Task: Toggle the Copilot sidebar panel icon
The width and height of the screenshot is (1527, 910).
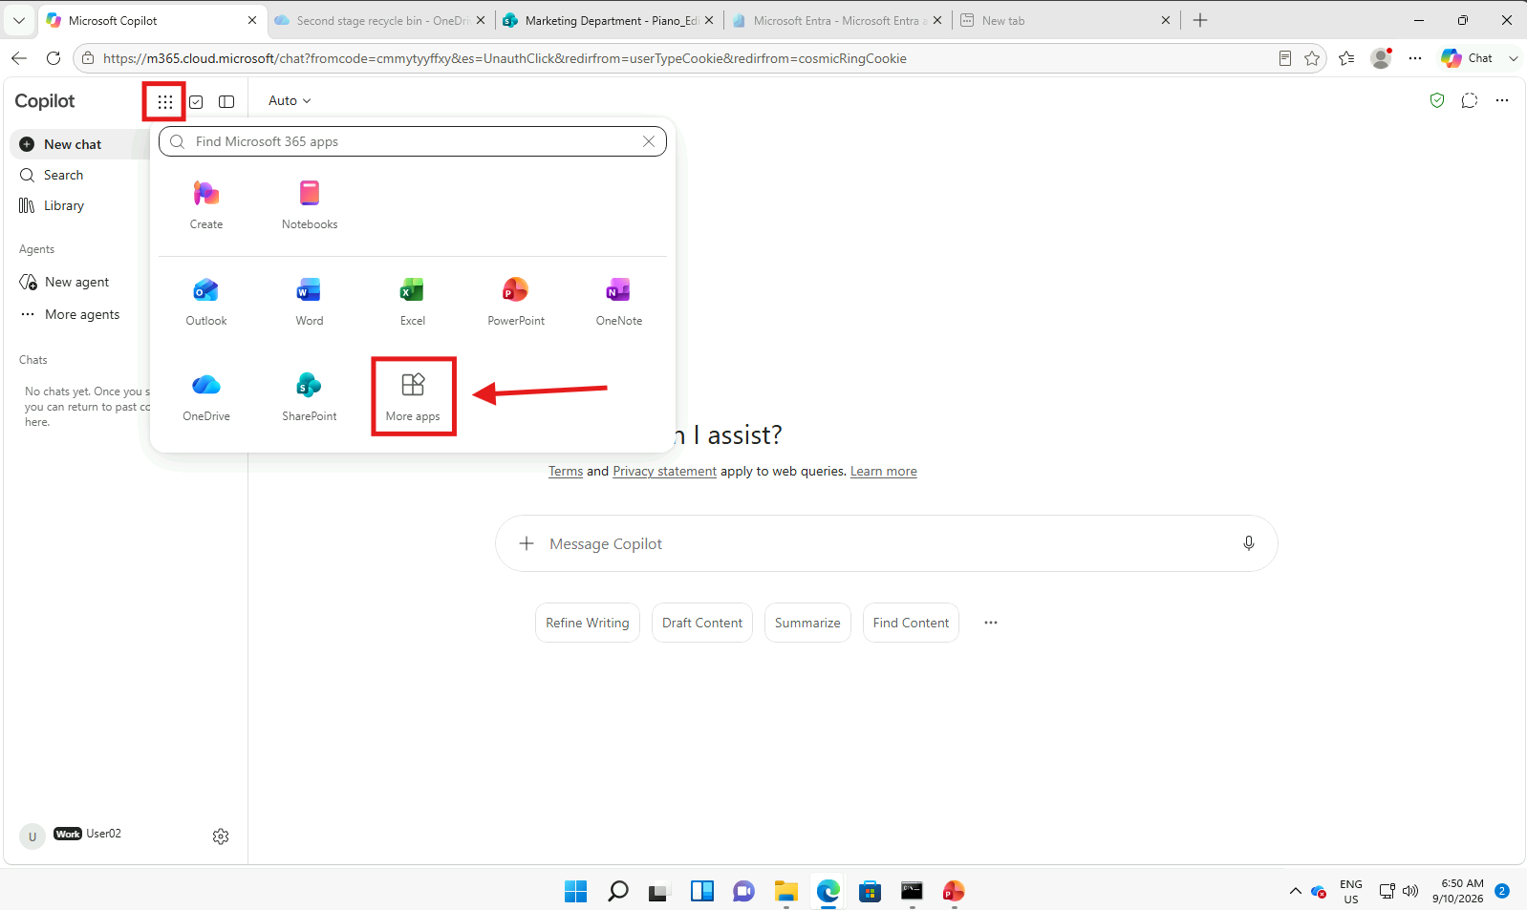Action: (x=226, y=101)
